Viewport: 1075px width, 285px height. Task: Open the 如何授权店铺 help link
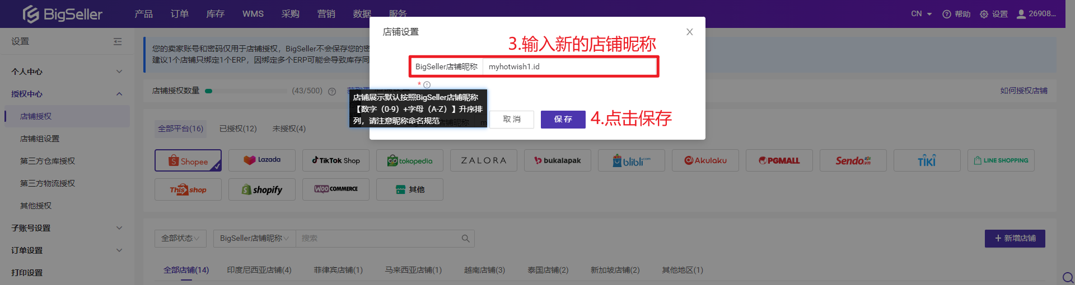tap(1023, 91)
